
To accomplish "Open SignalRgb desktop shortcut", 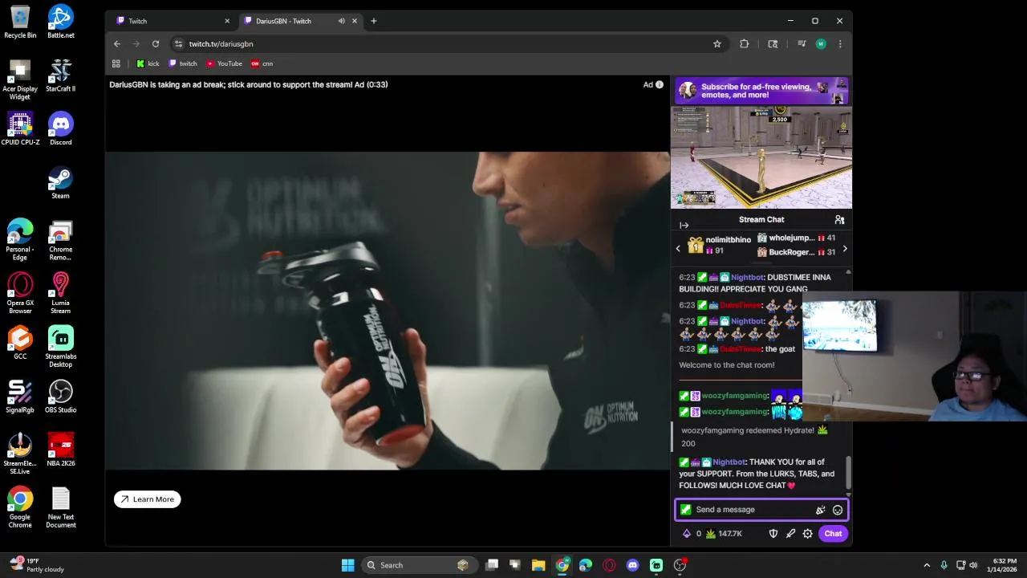I will (x=20, y=397).
